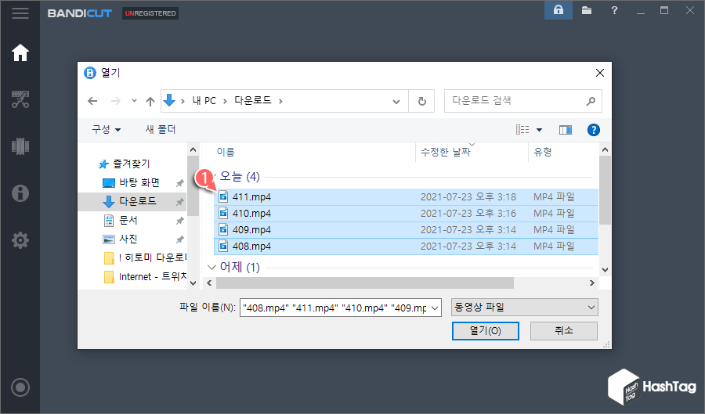Viewport: 705px width, 414px height.
Task: Click 다운로드 breadcrumb in address bar
Action: pos(253,101)
